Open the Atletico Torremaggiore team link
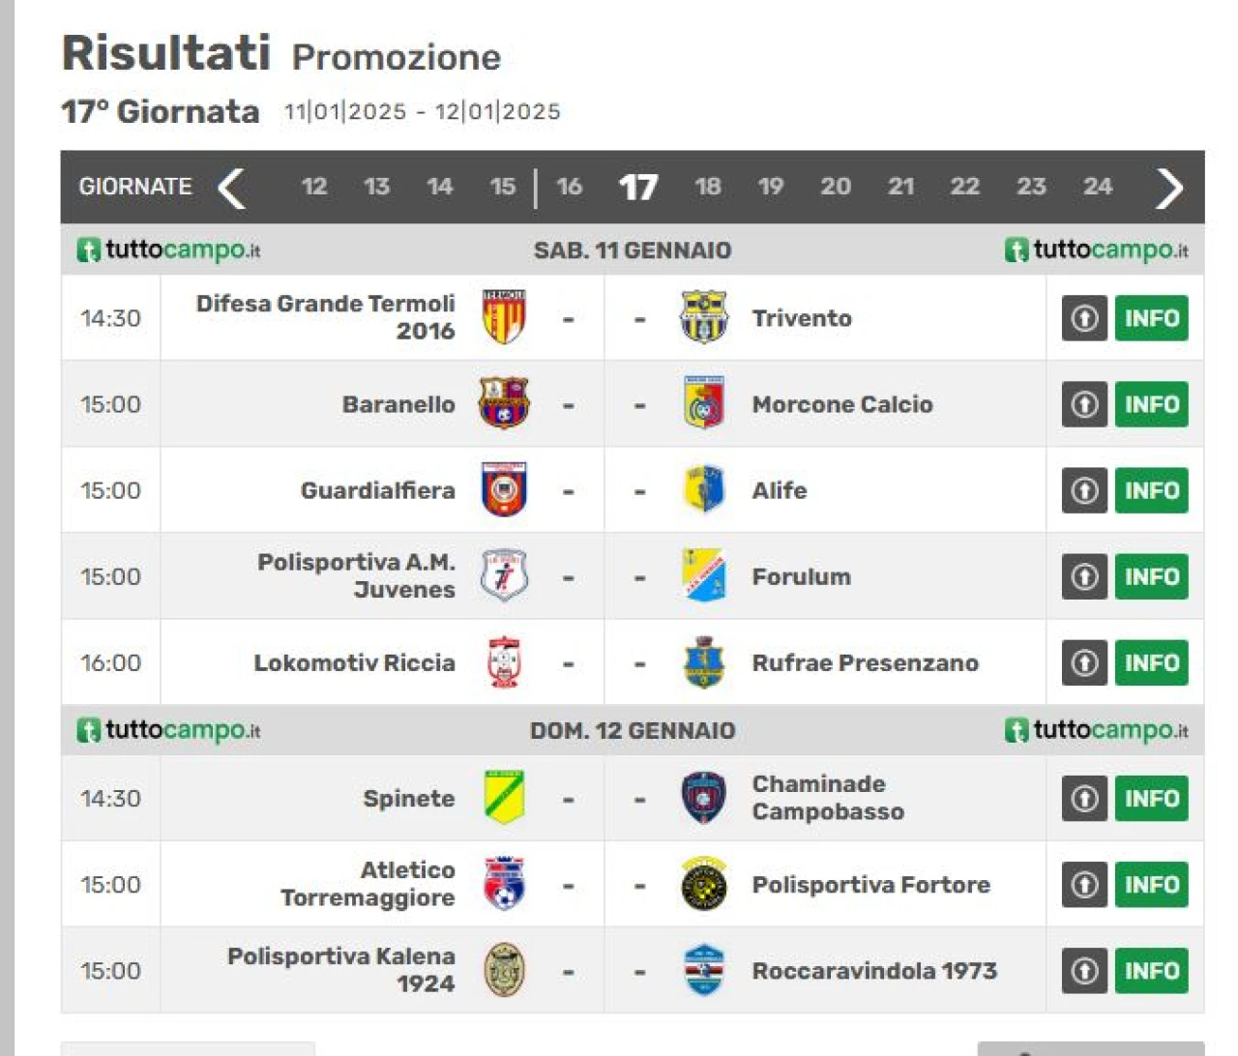The width and height of the screenshot is (1238, 1056). [368, 884]
